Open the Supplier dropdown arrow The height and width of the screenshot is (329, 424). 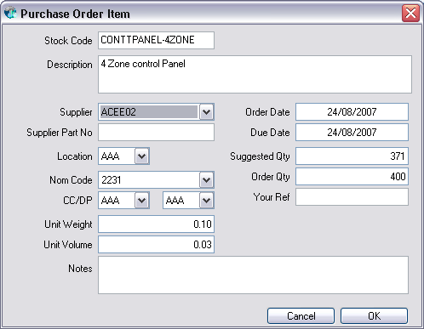(x=206, y=112)
